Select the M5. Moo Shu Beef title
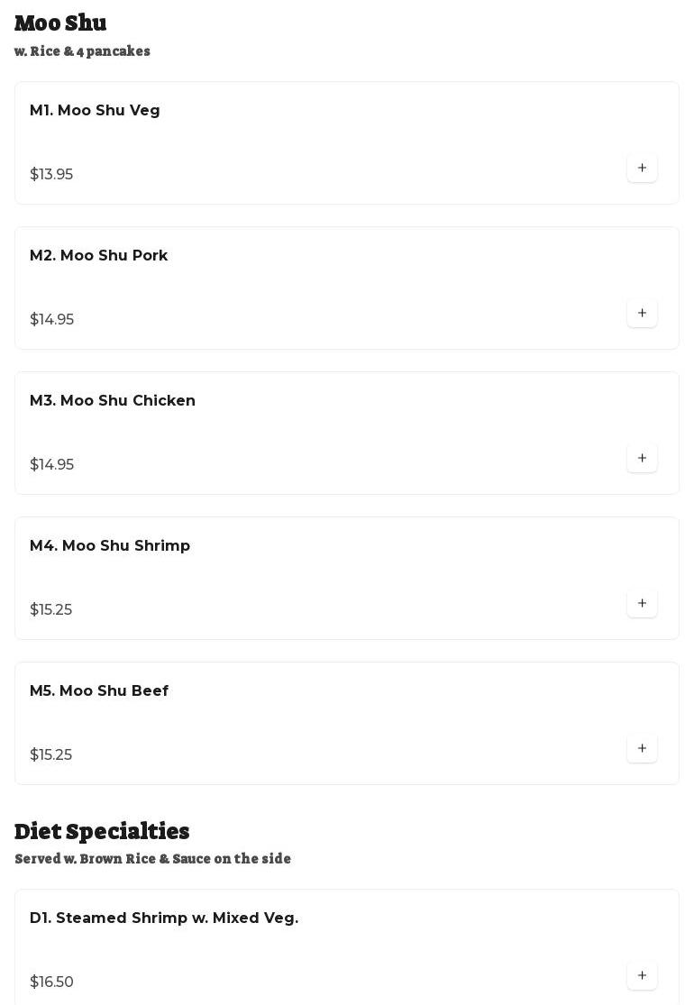 [x=99, y=691]
